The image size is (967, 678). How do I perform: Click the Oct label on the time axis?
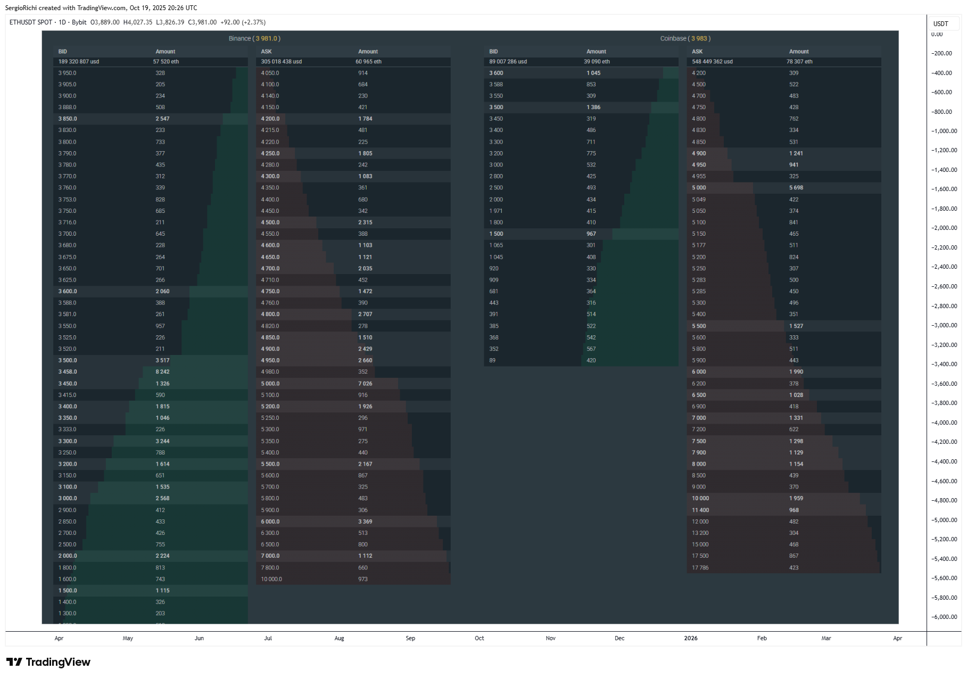pyautogui.click(x=480, y=638)
